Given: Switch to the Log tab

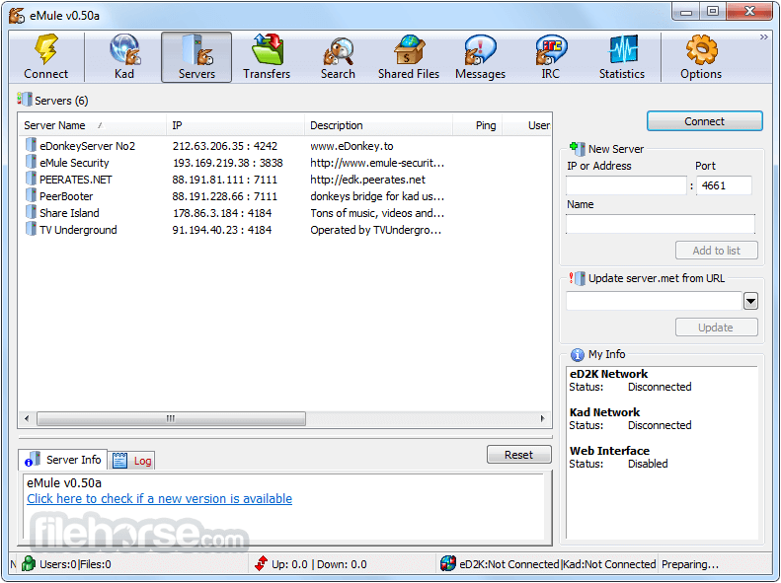Looking at the screenshot, I should [132, 461].
